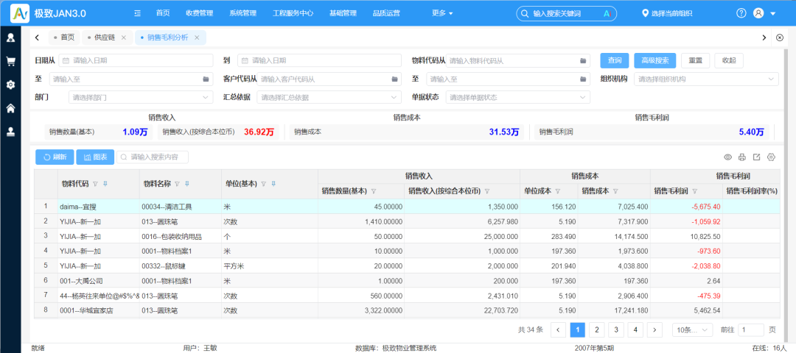
Task: Open the 部门 dropdown
Action: point(141,97)
